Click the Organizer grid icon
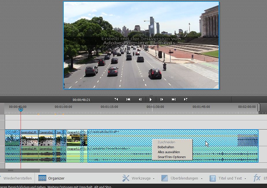 (x=42, y=178)
